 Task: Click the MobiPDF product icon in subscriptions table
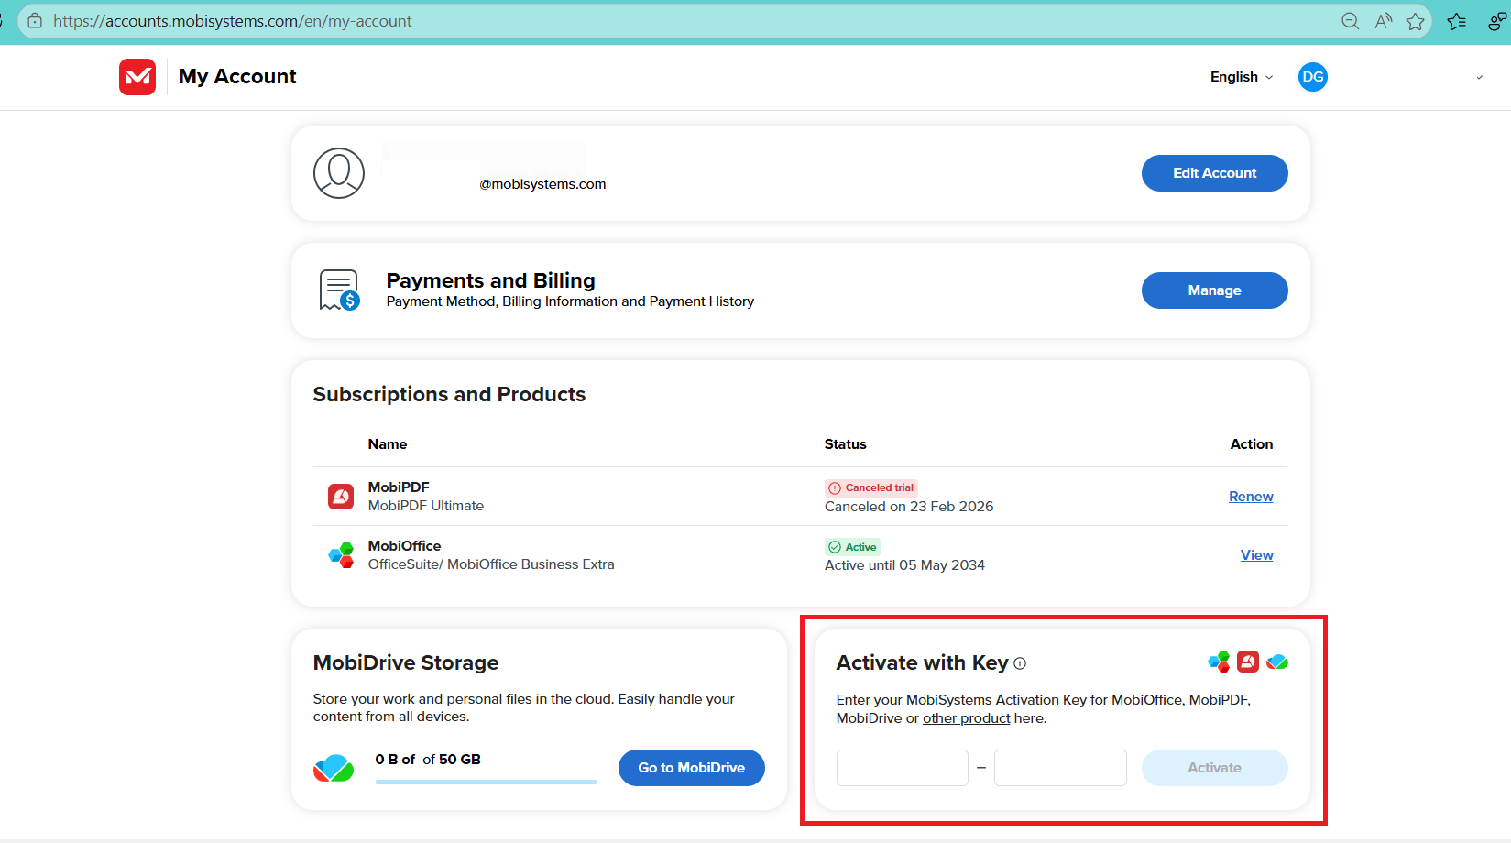coord(341,497)
